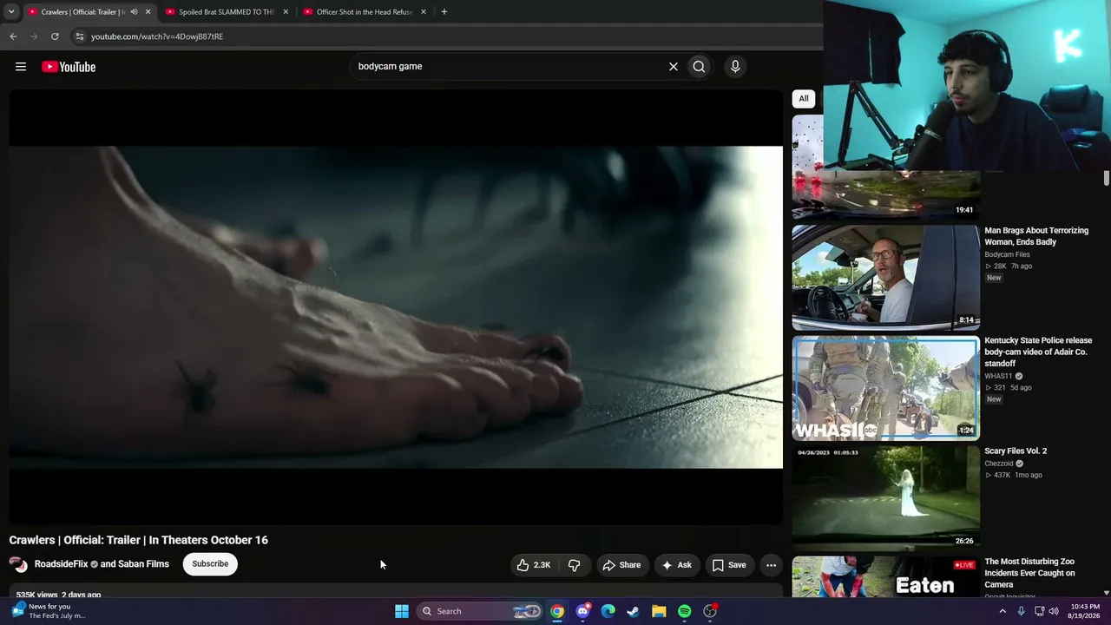Viewport: 1111px width, 625px height.
Task: Close the Crawlers trailer tab
Action: pos(148,12)
